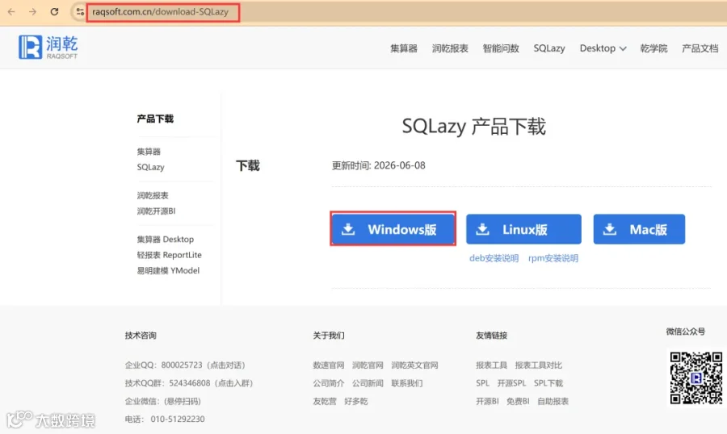This screenshot has width=727, height=434.
Task: Open 自助报表 footer link
Action: (x=553, y=401)
